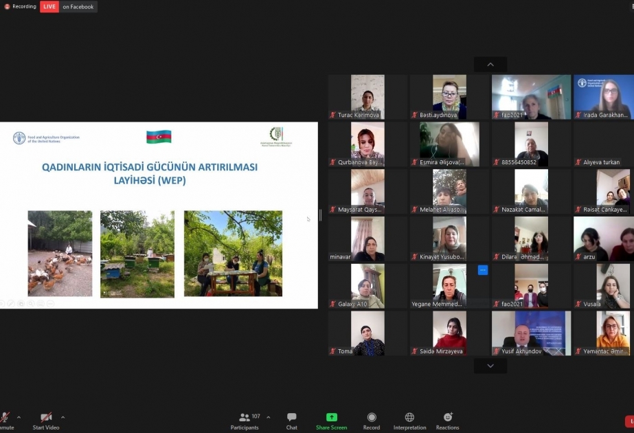Viewport: 634px width, 433px height.
Task: Click the Unmute microphone icon
Action: [4, 417]
